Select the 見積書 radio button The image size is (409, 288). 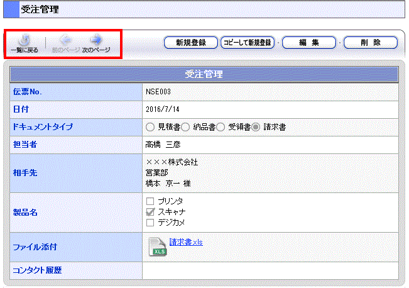[x=150, y=127]
